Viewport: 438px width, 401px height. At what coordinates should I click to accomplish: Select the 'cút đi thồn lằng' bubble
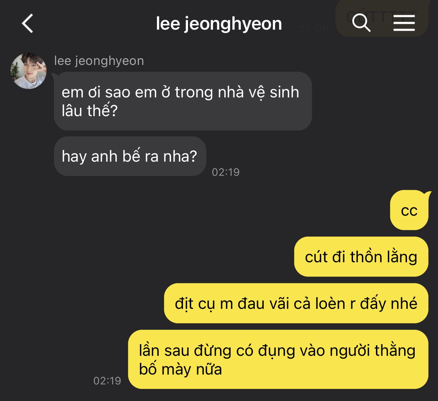361,257
